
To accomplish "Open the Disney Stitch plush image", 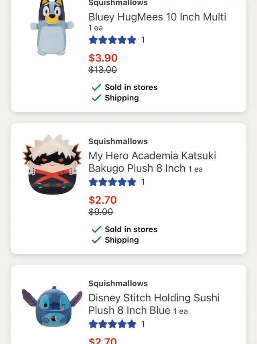I will click(52, 306).
